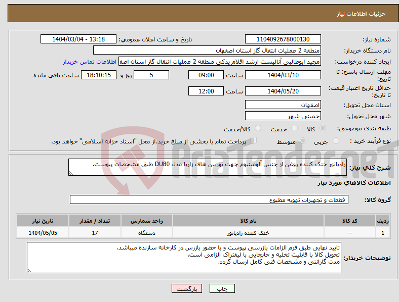Select the جزیی purchase type radio
Screen dimensions: 399x302
[336, 141]
